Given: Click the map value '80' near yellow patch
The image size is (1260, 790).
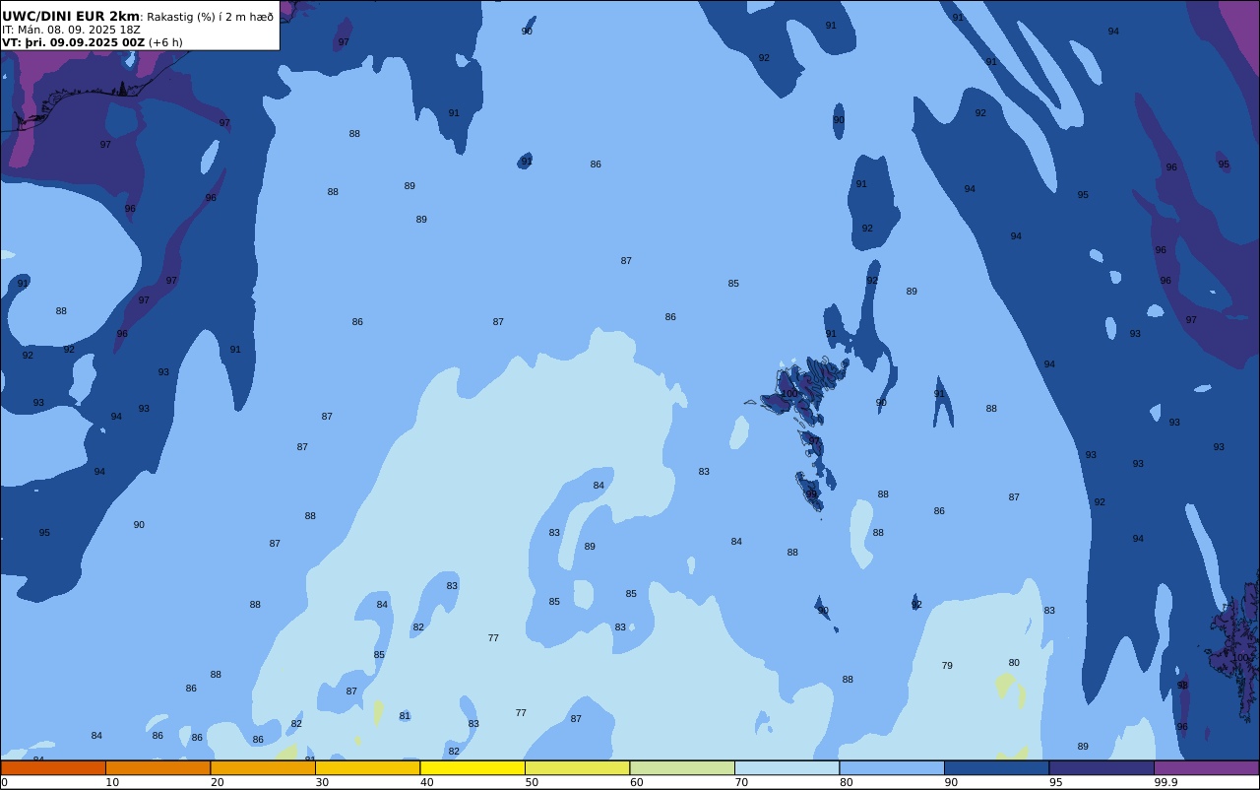Looking at the screenshot, I should point(1014,663).
